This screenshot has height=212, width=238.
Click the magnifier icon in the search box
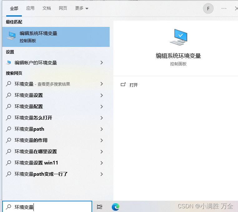coord(8,207)
